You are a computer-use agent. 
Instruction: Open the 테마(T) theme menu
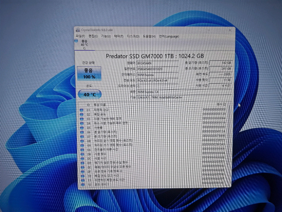click(118, 37)
